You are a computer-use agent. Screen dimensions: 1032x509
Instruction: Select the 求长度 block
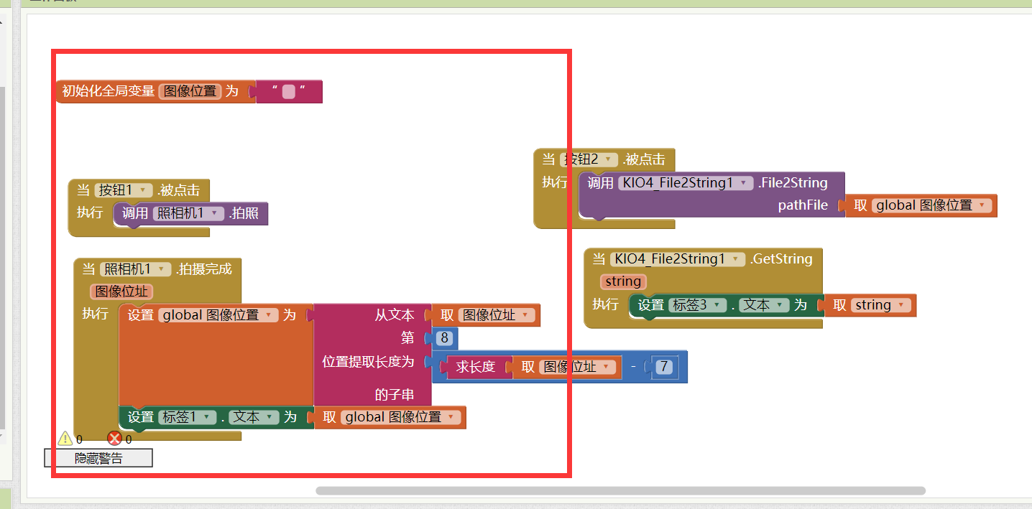[475, 368]
